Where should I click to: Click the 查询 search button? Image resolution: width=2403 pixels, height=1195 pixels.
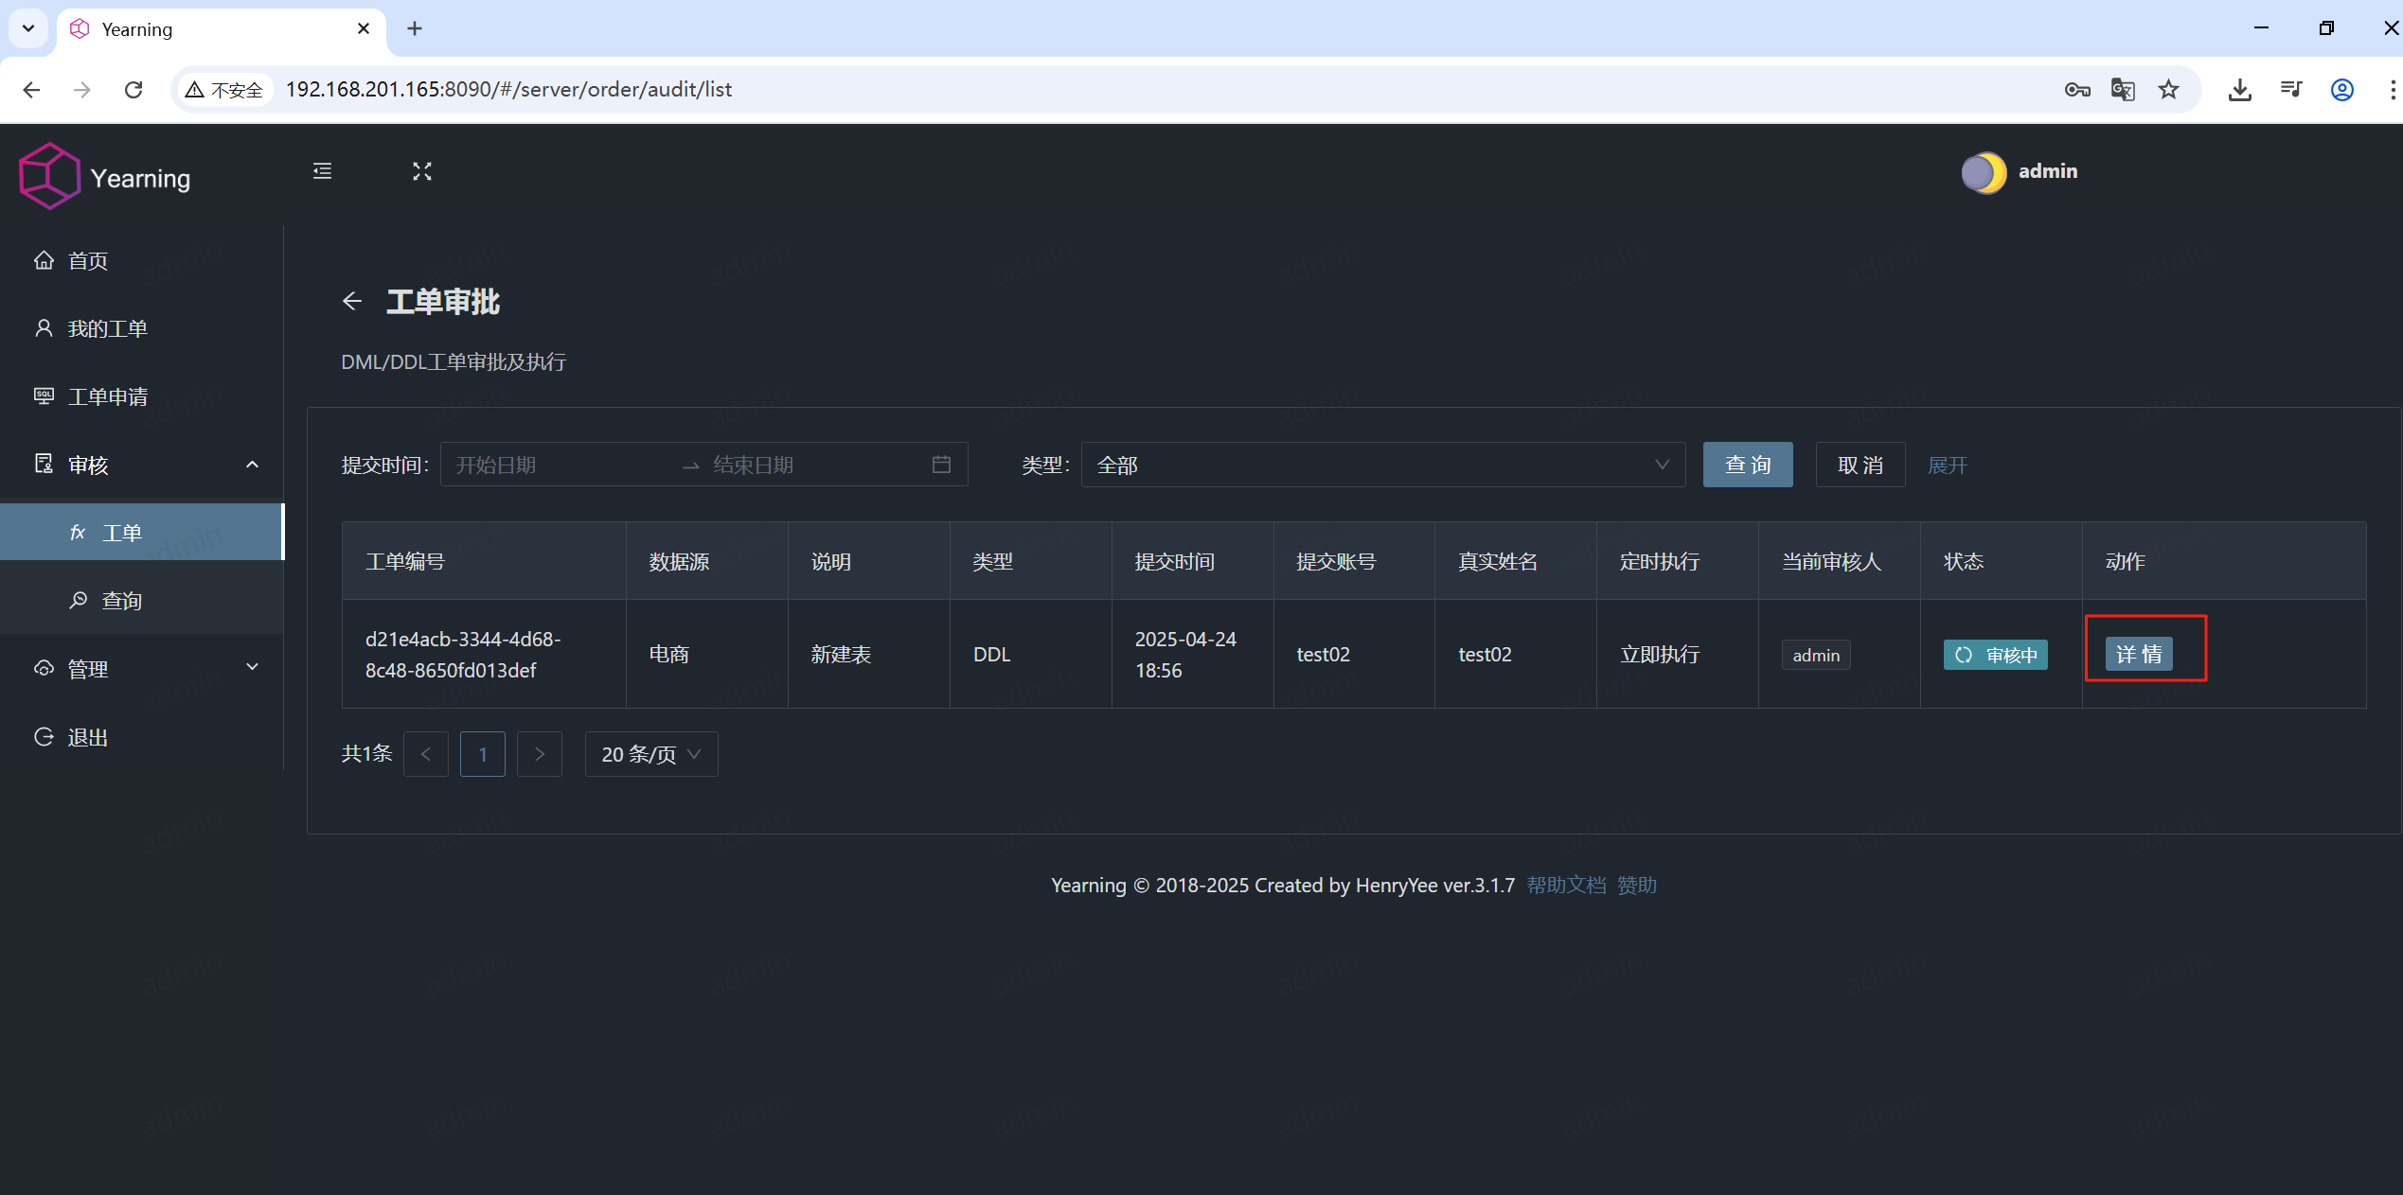pos(1747,464)
